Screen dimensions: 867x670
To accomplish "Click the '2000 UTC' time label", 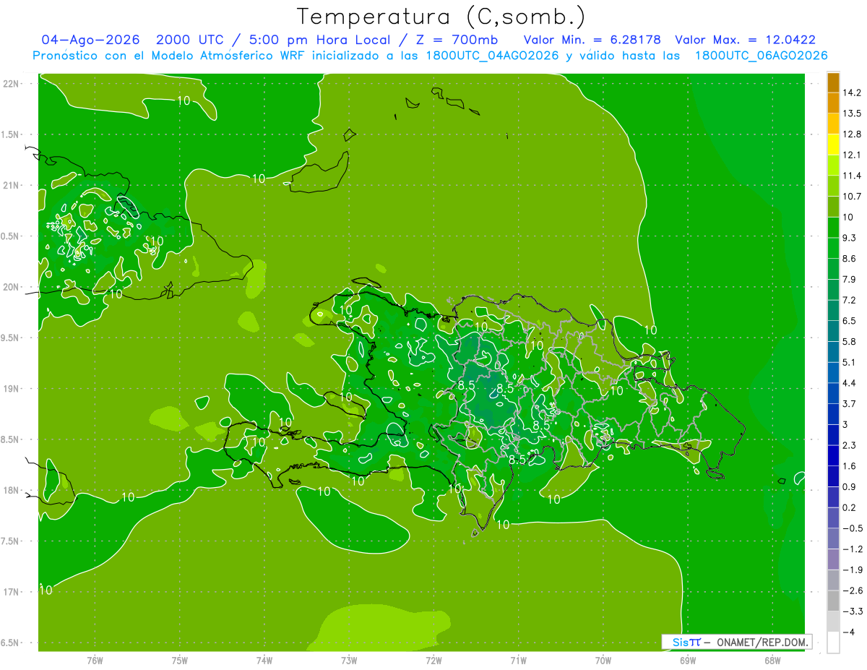I will 191,40.
